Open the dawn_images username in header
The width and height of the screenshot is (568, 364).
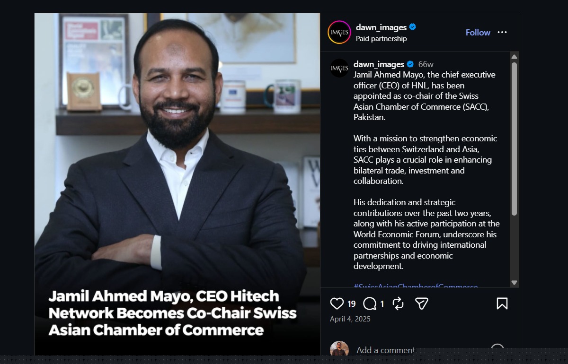coord(381,27)
